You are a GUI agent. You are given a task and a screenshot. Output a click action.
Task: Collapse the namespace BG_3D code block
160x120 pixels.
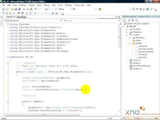pos(8,57)
